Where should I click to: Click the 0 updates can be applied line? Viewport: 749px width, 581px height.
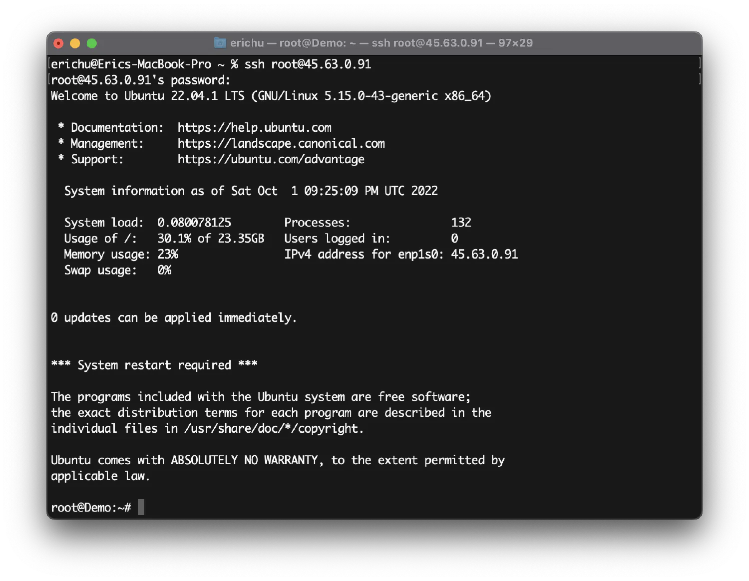pyautogui.click(x=174, y=318)
